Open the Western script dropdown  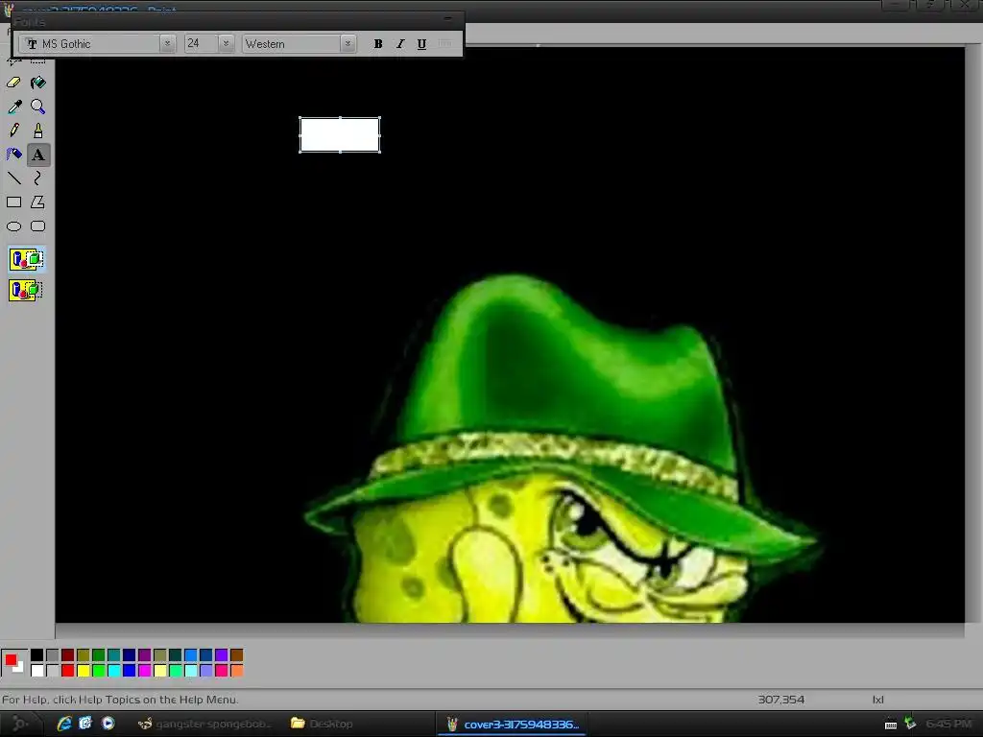click(348, 44)
